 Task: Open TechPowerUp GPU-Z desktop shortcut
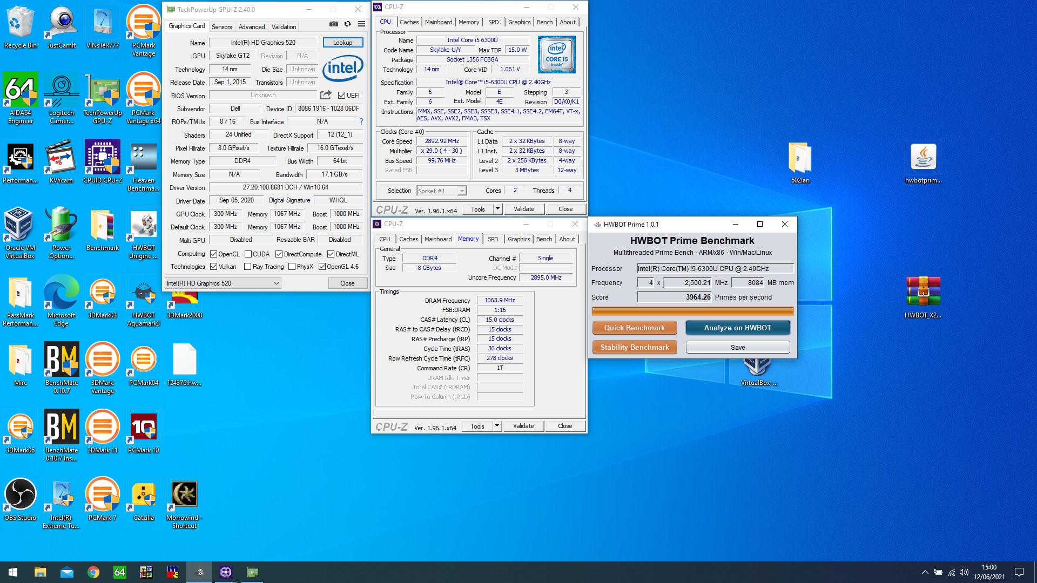click(103, 98)
